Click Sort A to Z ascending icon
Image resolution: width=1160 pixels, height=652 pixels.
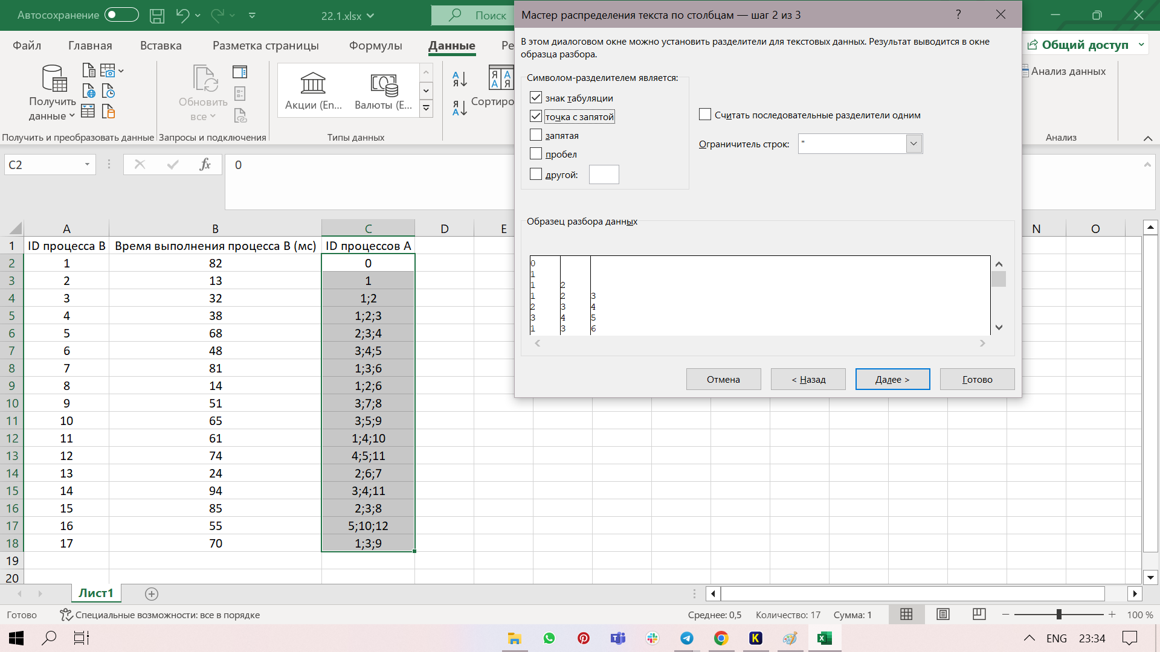point(460,78)
